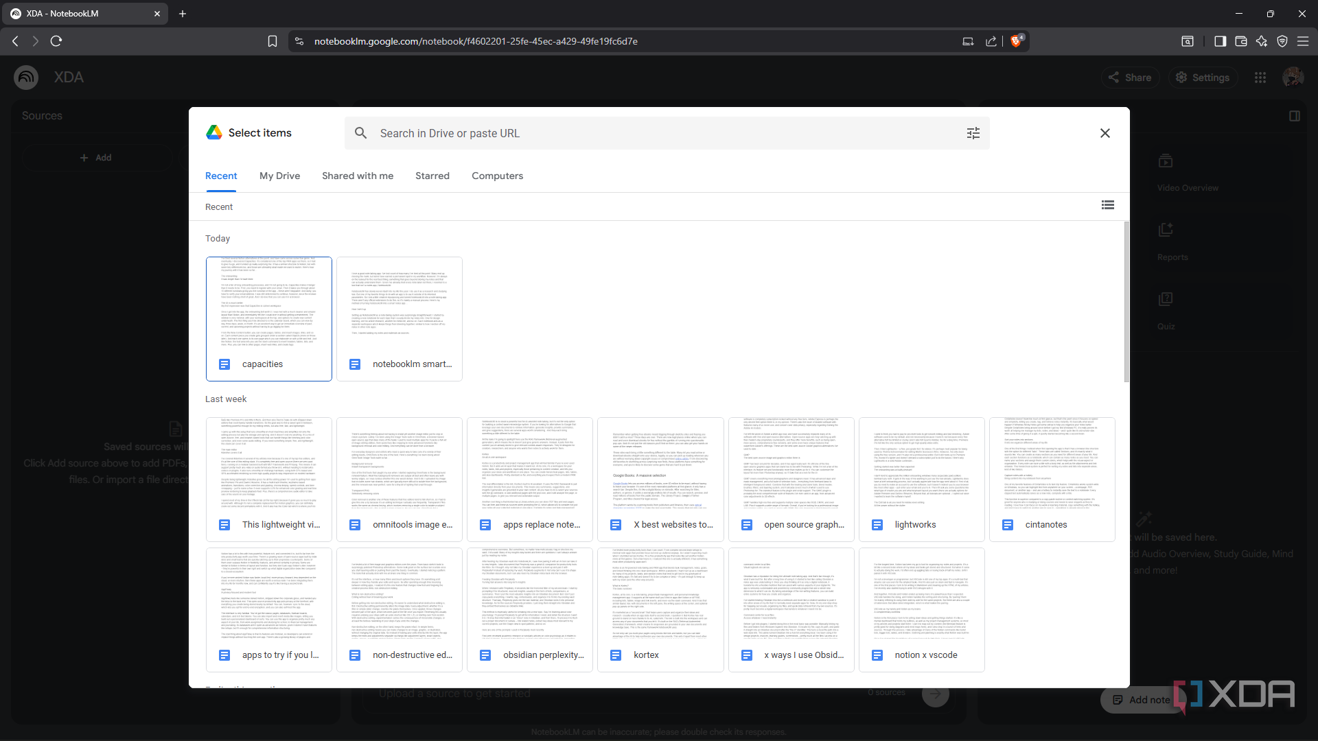Pick the obsidian perplexity document
Image resolution: width=1318 pixels, height=741 pixels.
(530, 610)
